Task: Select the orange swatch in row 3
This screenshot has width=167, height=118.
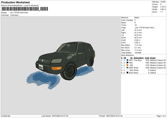Action: [127, 65]
